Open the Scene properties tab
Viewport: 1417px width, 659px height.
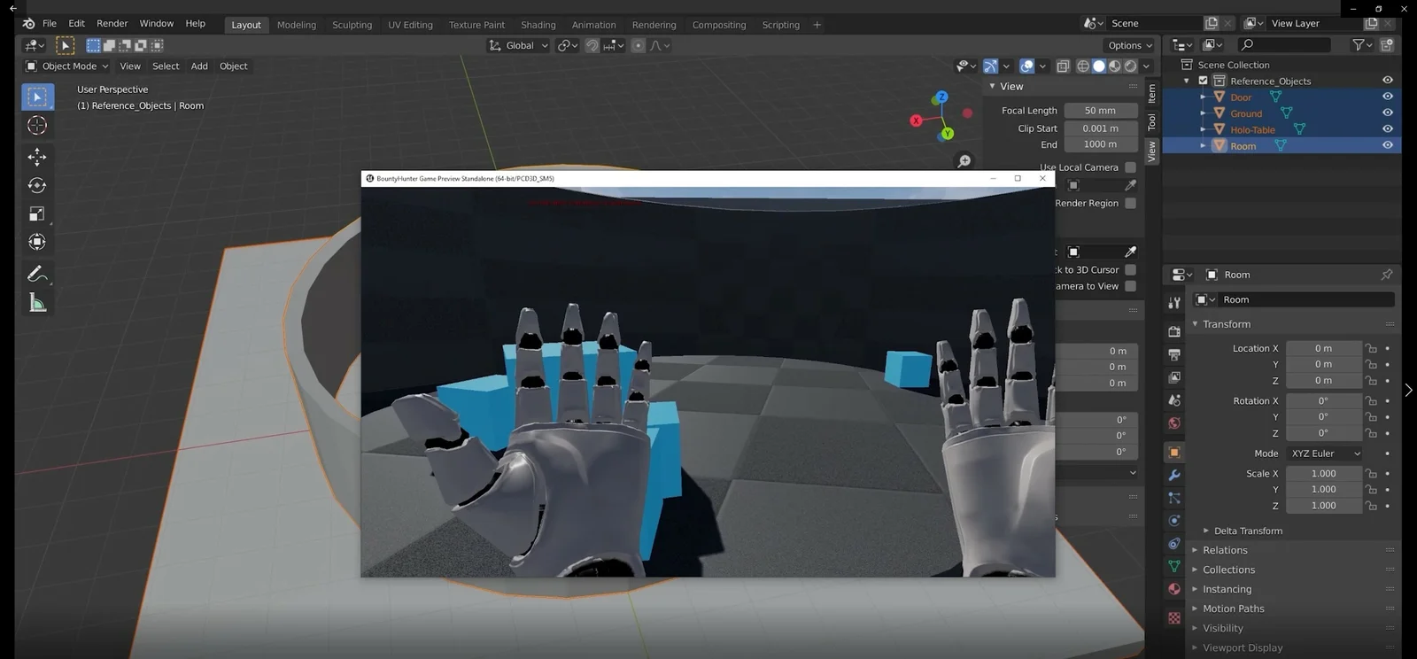coord(1174,400)
